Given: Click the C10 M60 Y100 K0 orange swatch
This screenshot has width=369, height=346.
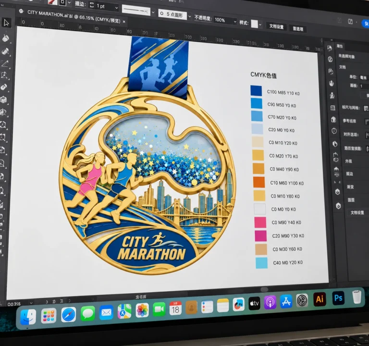Looking at the screenshot, I should [259, 182].
